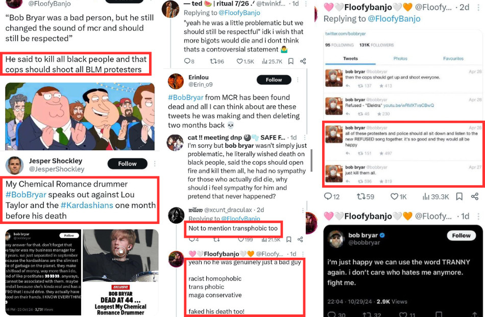Follow bob bryar in embedded tweet

[x=461, y=236]
